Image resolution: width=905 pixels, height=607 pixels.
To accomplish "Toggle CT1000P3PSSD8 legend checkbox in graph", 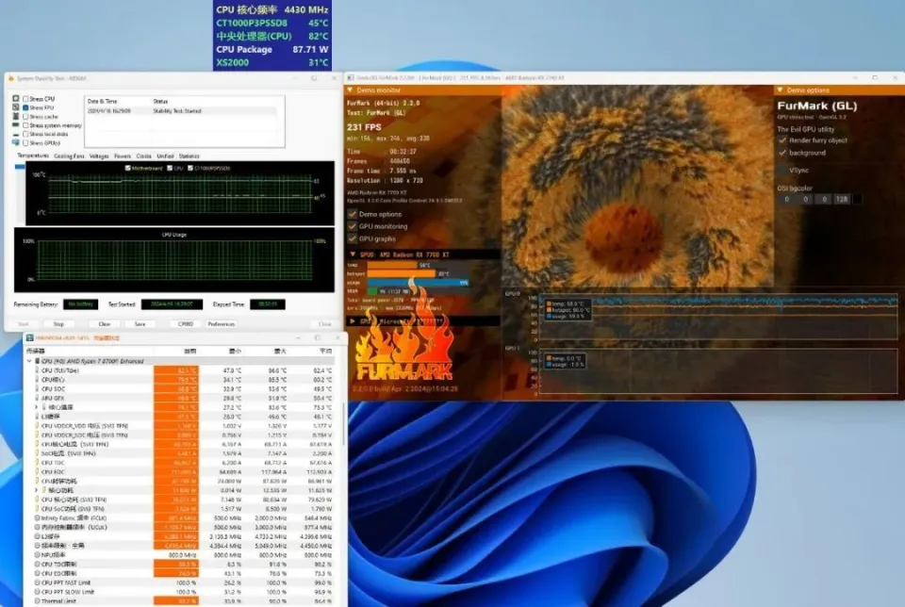I will point(190,168).
